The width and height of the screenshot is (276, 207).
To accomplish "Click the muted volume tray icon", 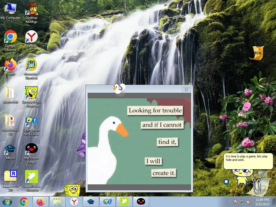I will 249,202.
